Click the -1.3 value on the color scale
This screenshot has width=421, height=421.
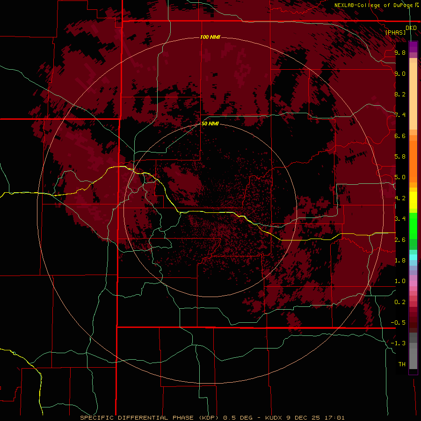click(x=398, y=343)
